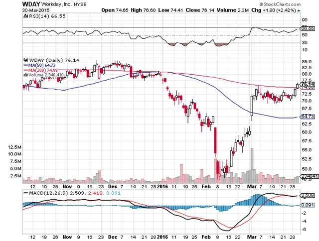Click the WDAY ticker symbol title
Image resolution: width=319 pixels, height=241 pixels.
point(31,4)
